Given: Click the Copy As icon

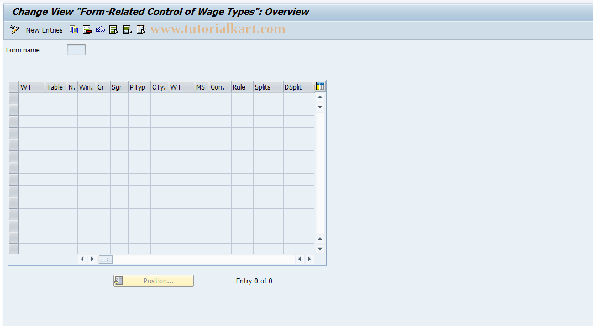Looking at the screenshot, I should click(x=74, y=29).
